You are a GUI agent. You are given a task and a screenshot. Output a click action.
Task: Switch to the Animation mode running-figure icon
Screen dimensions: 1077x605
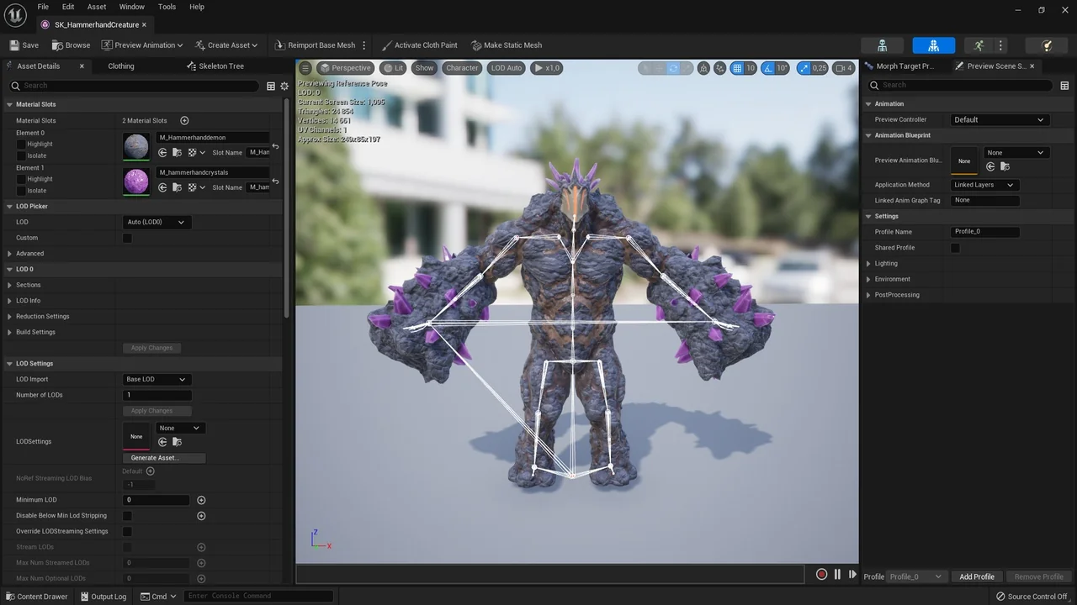coord(978,45)
